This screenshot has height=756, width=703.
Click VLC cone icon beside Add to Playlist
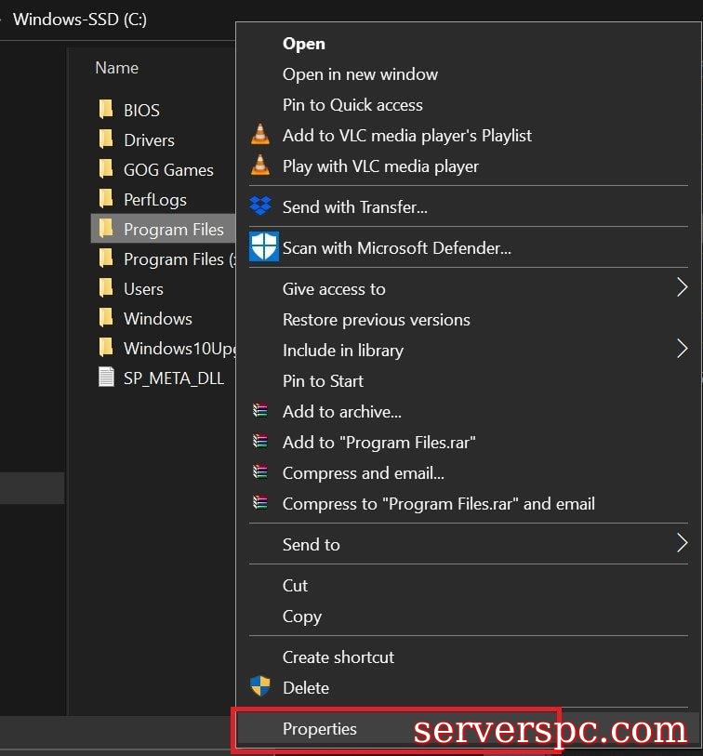click(x=260, y=136)
